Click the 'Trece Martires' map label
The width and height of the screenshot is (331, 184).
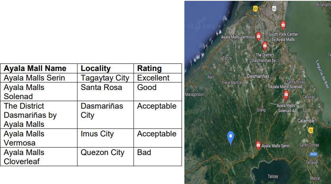click(x=232, y=82)
